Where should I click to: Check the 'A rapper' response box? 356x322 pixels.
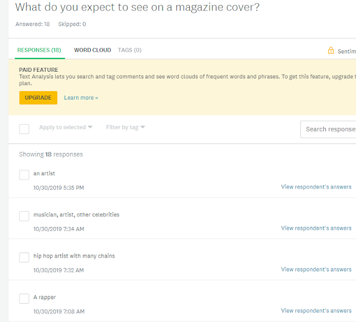click(x=24, y=299)
